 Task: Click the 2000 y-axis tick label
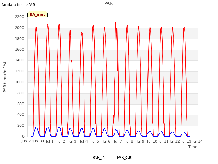pos(20,28)
